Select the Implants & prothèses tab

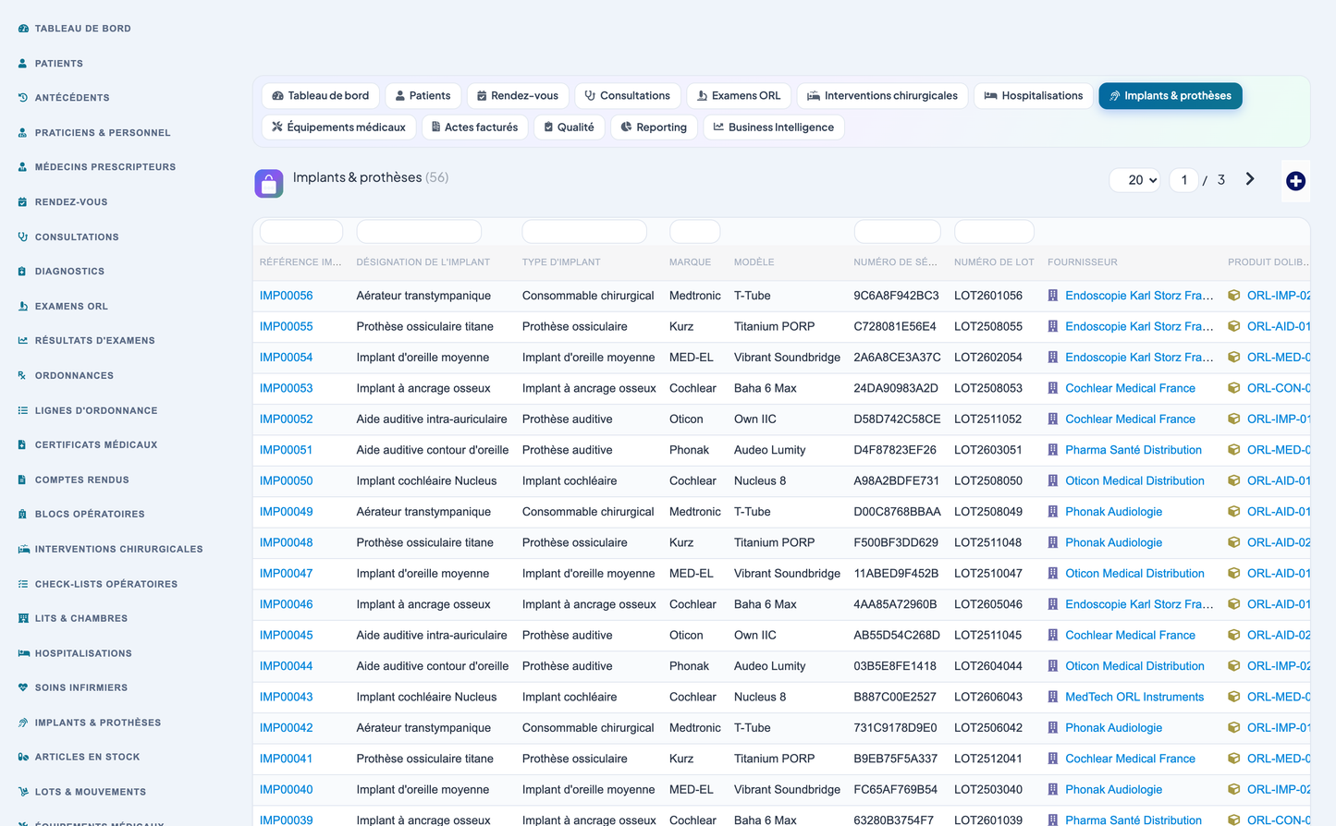point(1171,96)
